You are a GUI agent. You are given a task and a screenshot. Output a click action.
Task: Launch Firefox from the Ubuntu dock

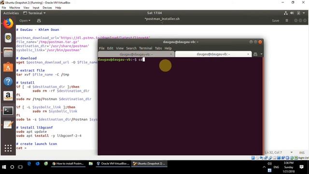8,24
